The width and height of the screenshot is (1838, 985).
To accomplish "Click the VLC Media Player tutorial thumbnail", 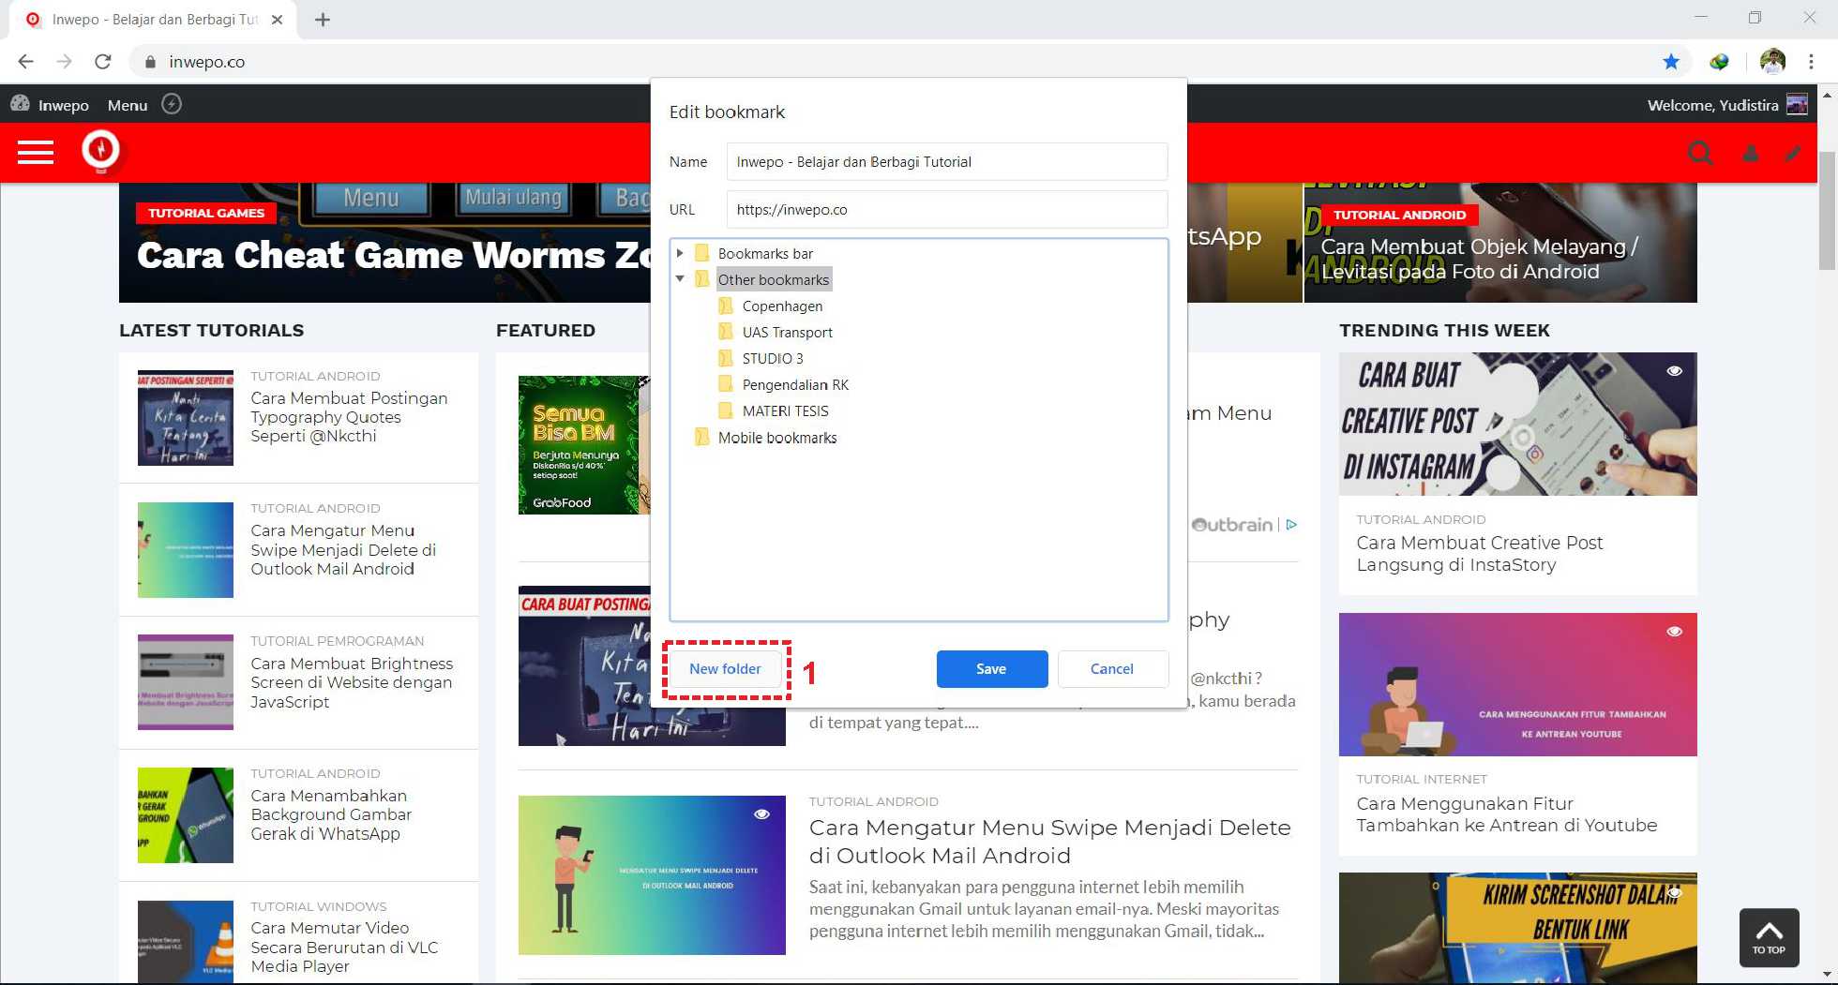I will 186,942.
